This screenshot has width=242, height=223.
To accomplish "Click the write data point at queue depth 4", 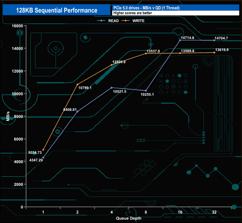I will click(112, 65).
